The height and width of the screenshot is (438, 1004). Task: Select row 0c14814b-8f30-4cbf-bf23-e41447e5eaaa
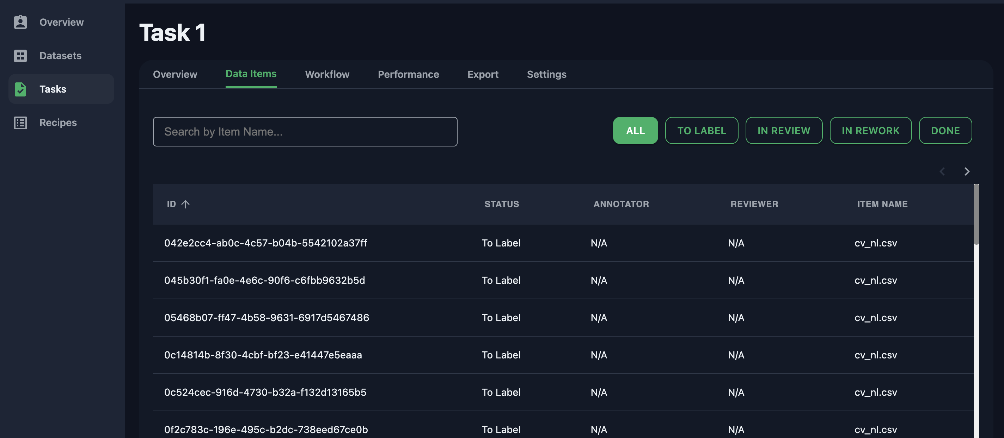563,355
